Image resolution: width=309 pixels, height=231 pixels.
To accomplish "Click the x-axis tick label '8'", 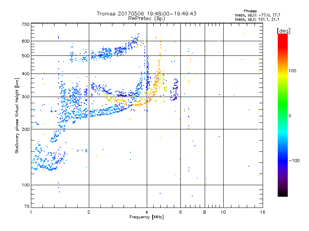I will click(205, 212).
